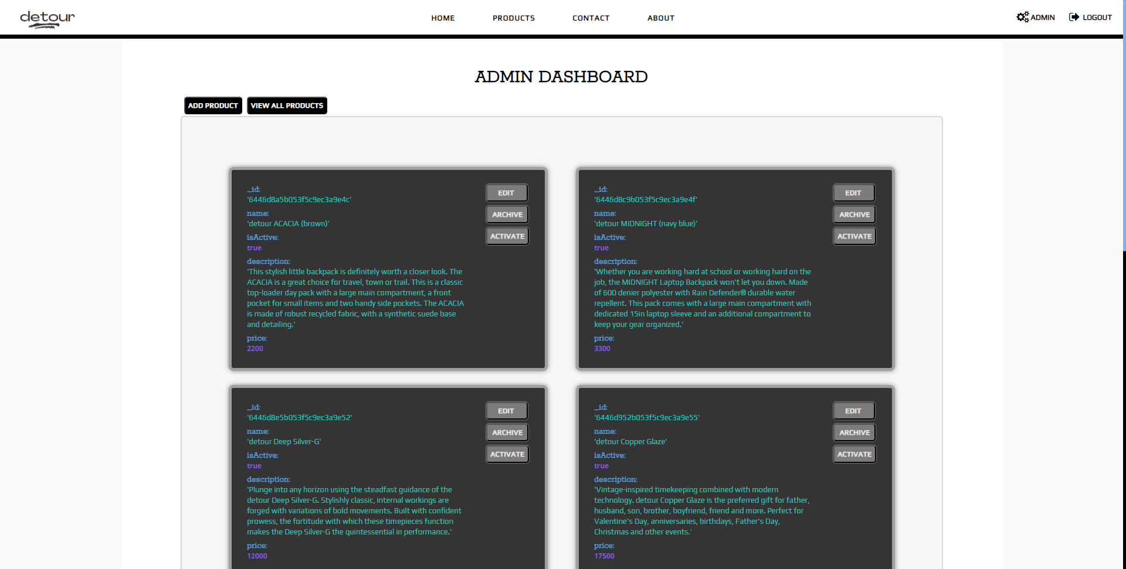Click the MIDNIGHT Laptop Backpack description paragraph
The width and height of the screenshot is (1126, 569).
(x=703, y=298)
